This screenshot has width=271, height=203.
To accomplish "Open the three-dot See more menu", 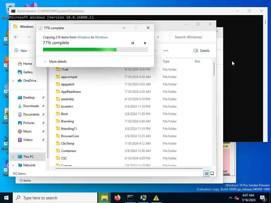I will [x=166, y=50].
